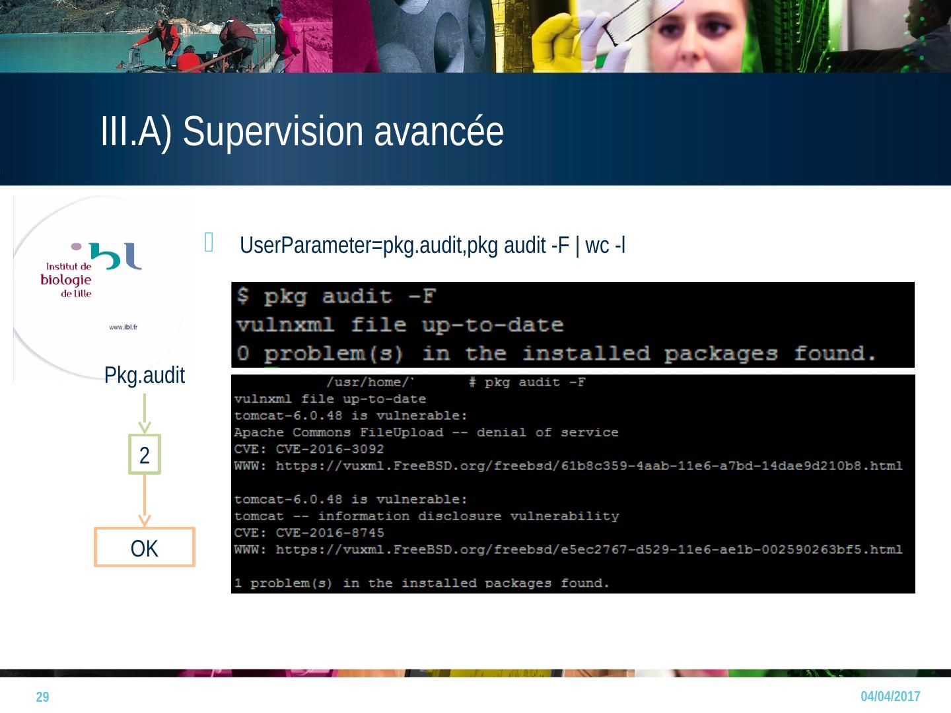The width and height of the screenshot is (951, 713).
Task: Click the vuxml URL ending in 002590263bf5.html
Action: [589, 549]
